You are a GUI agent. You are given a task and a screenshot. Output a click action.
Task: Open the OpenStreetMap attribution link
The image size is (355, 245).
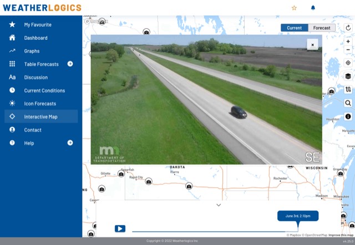[x=315, y=235]
